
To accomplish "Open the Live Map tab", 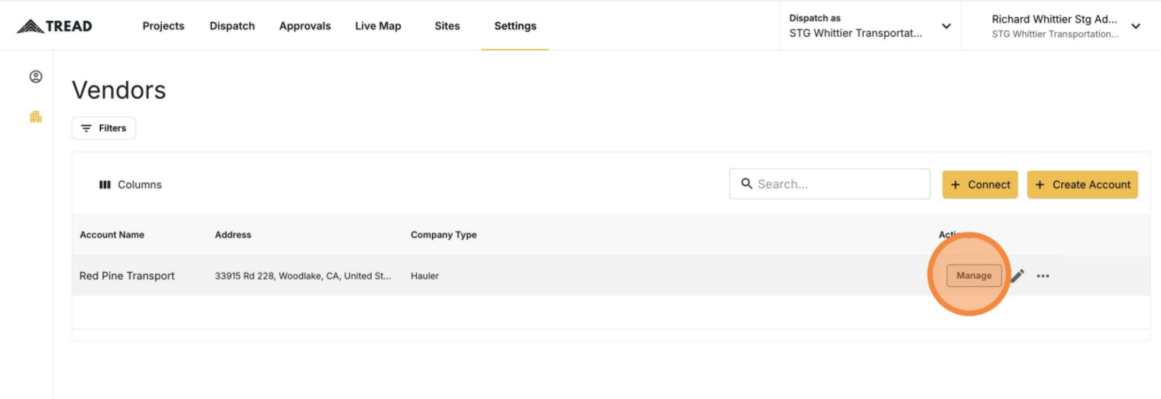I will 378,26.
